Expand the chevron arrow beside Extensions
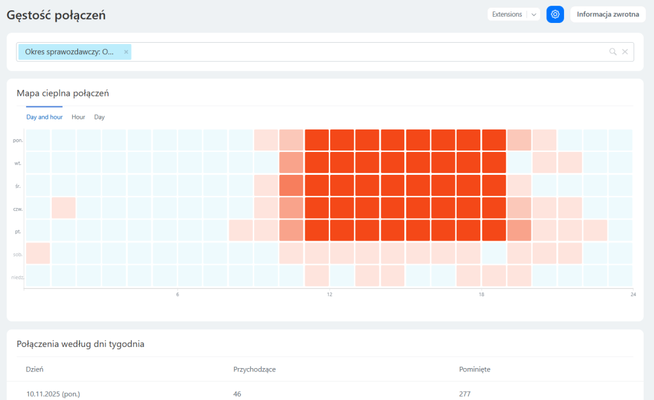Screen dimensions: 654x400 point(534,14)
